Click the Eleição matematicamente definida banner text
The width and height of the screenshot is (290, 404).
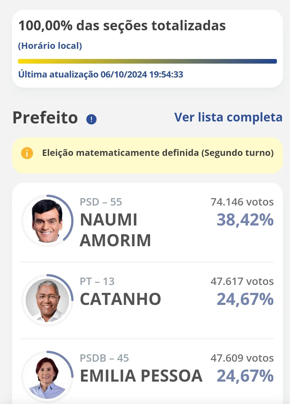pos(158,153)
